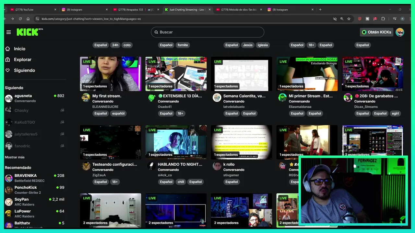Click the KICK logo
Screen dimensions: 415x233
click(x=30, y=32)
